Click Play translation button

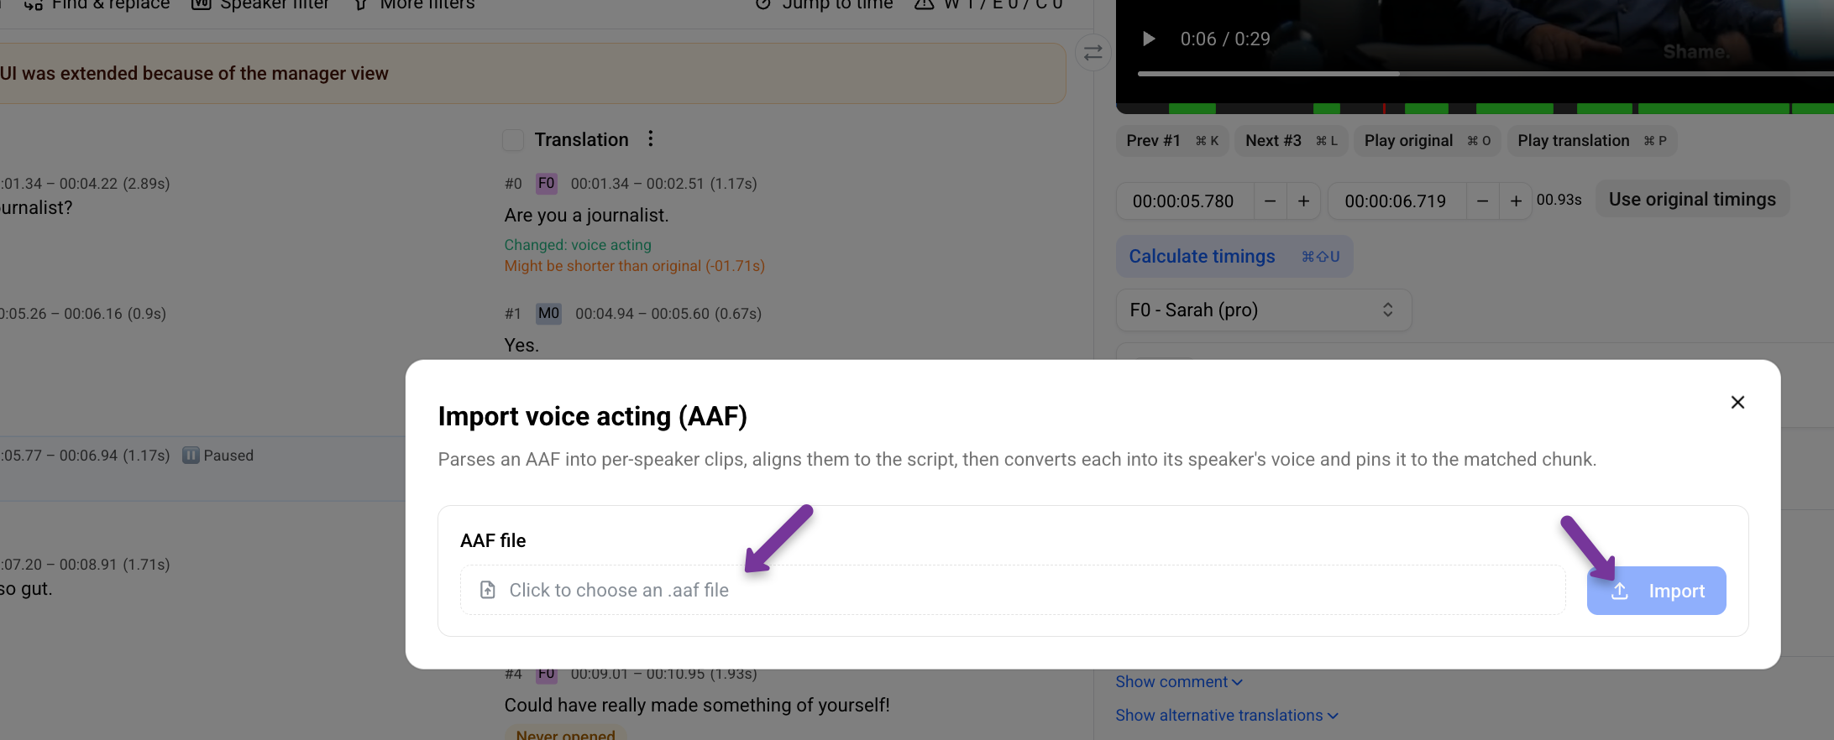(x=1592, y=141)
